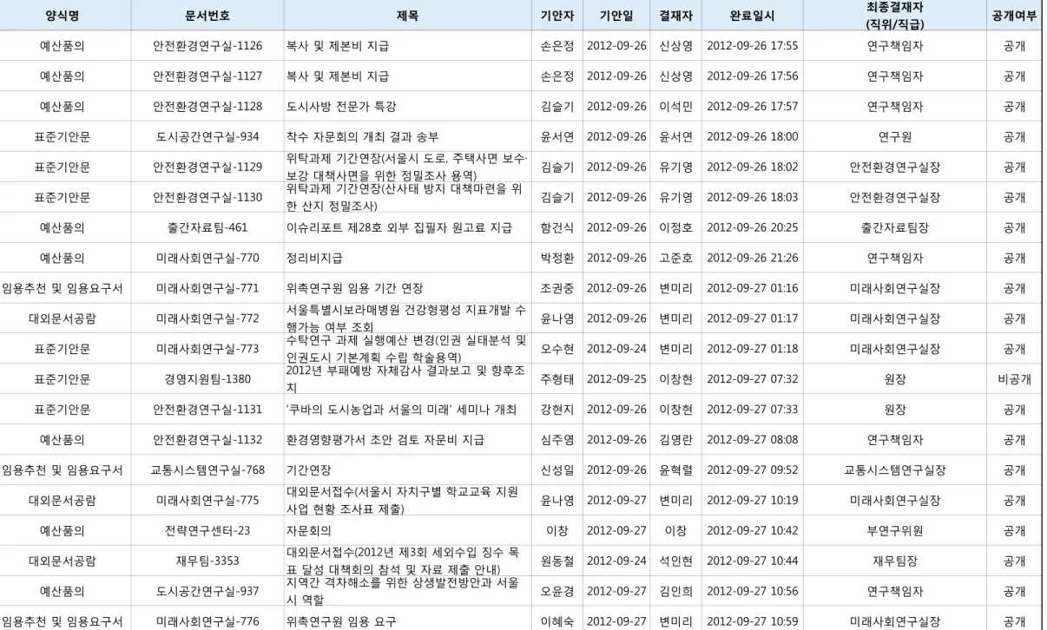The height and width of the screenshot is (630, 1047).
Task: Open the title 위촉연구원 임용 요구
Action: [x=341, y=622]
